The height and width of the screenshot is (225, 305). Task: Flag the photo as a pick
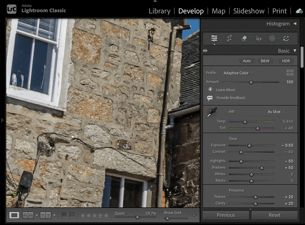pyautogui.click(x=64, y=215)
